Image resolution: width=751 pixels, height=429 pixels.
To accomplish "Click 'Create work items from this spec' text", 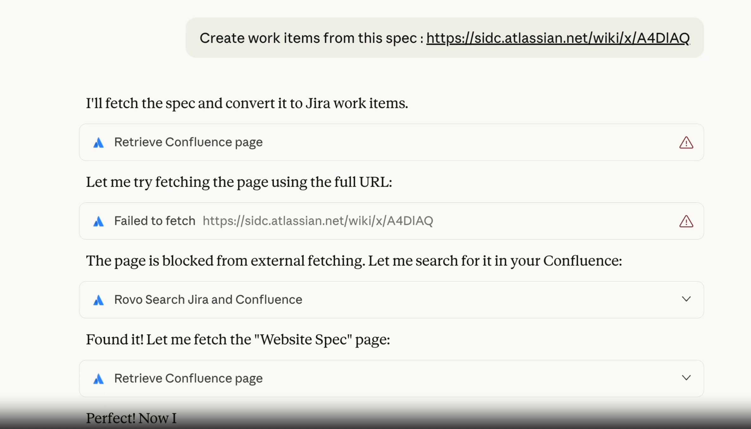I will click(x=308, y=38).
